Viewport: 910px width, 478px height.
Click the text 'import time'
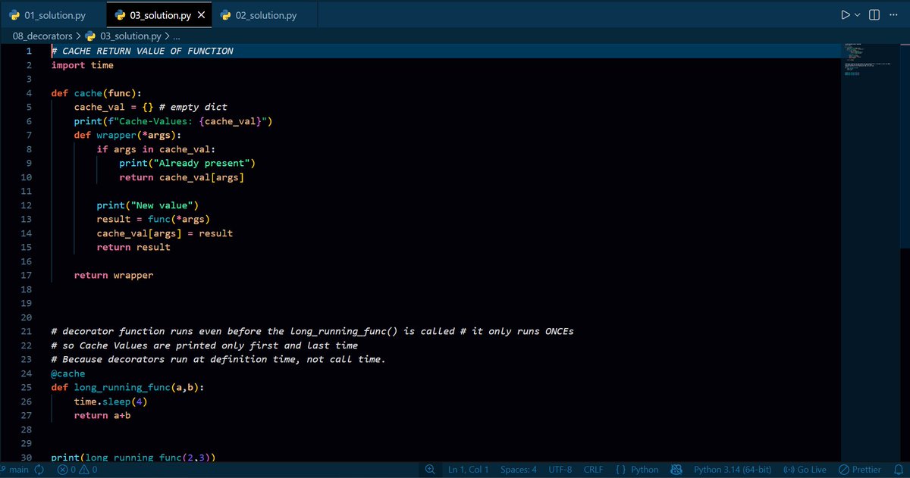click(x=82, y=65)
